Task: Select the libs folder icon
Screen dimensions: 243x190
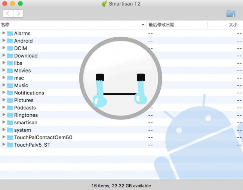Action: coord(10,63)
